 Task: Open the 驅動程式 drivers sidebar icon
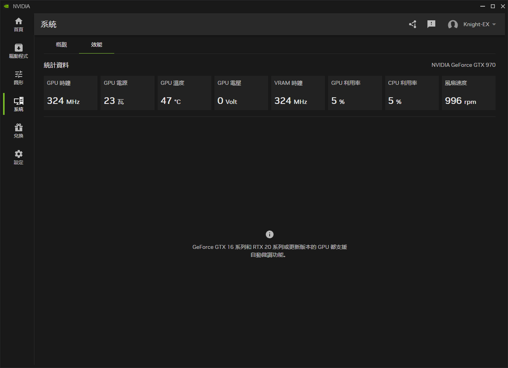[18, 51]
